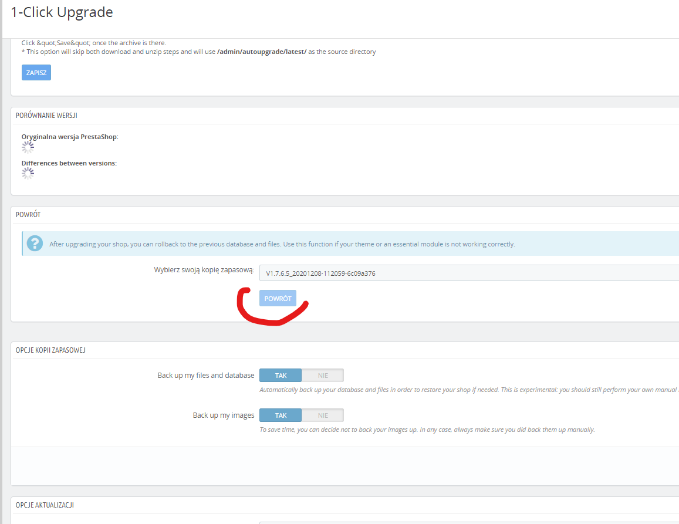Screen dimensions: 679x524
Task: Click loading spinner under 'Oryginalna wersja PrestaShop'
Action: pos(28,147)
